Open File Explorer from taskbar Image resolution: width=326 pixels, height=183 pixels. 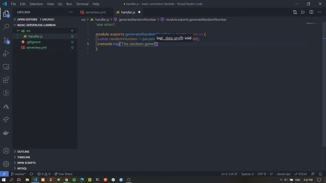click(27, 179)
